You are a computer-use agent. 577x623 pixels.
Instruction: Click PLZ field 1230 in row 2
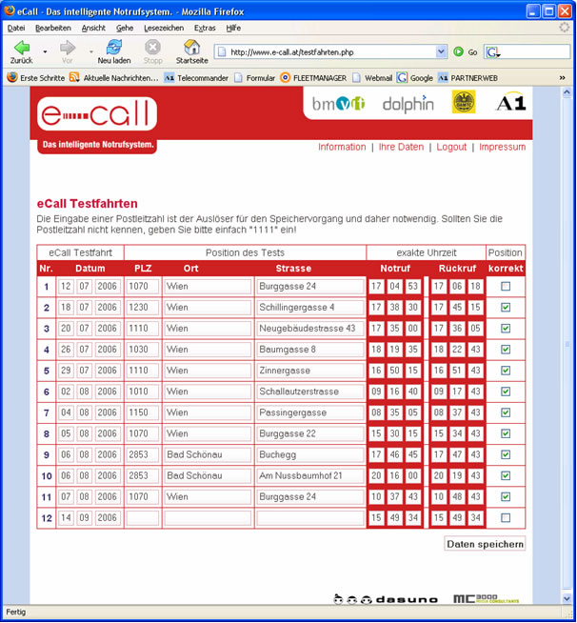[x=143, y=308]
